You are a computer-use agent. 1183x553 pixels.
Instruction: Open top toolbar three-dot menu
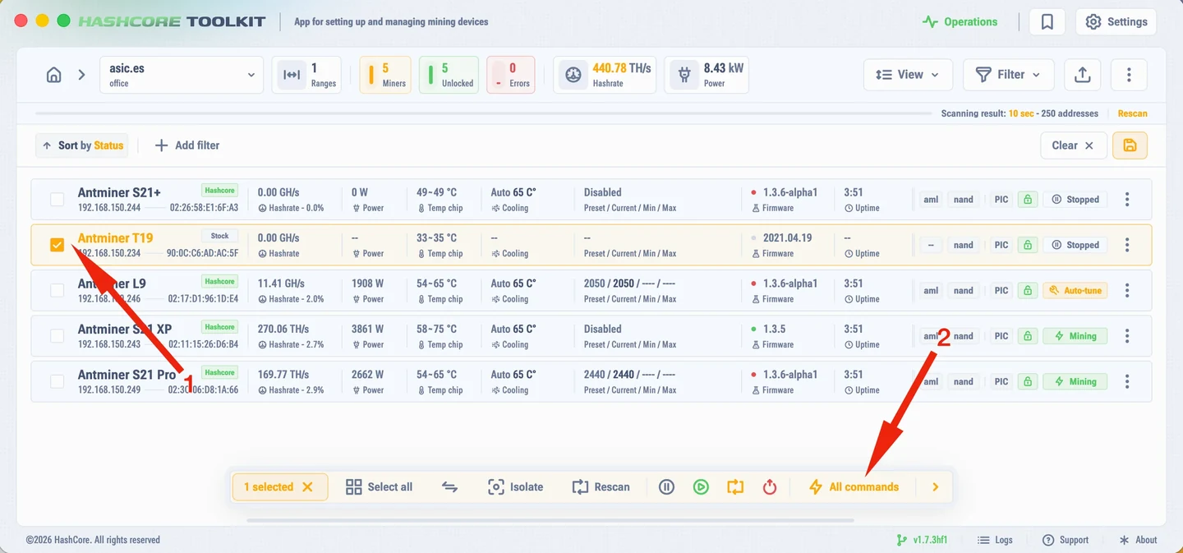[x=1130, y=75]
